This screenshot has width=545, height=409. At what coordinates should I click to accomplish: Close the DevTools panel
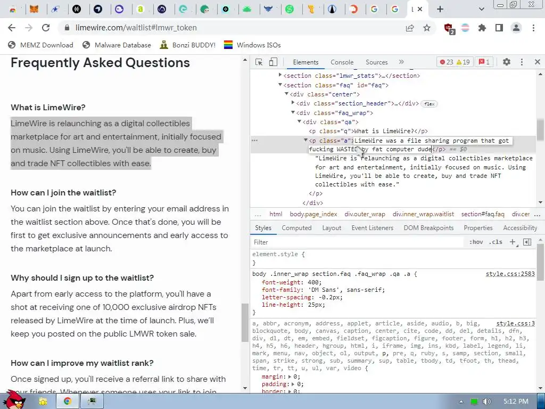(538, 62)
